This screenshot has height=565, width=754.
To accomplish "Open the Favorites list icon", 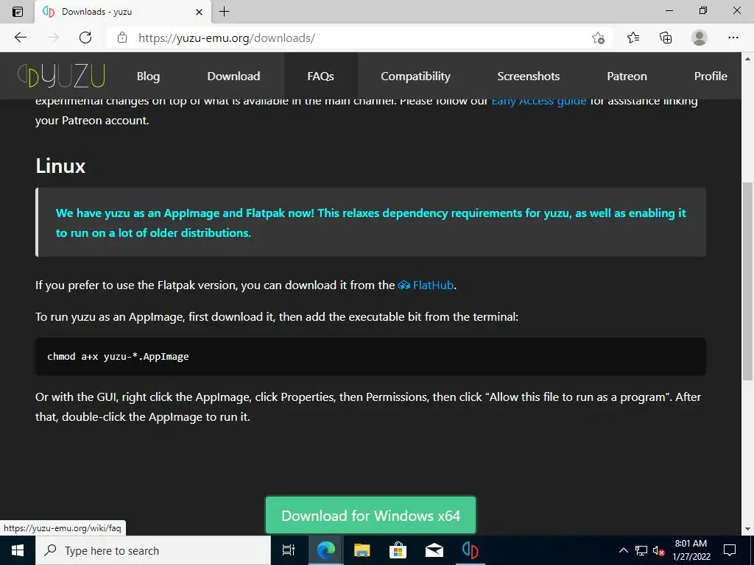I will (x=633, y=38).
